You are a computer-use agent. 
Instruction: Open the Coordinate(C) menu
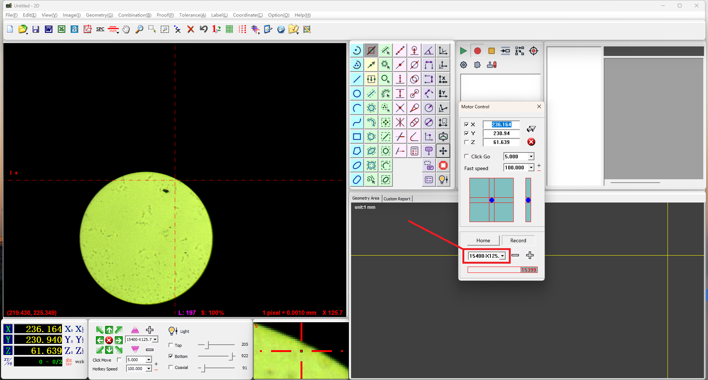[248, 15]
